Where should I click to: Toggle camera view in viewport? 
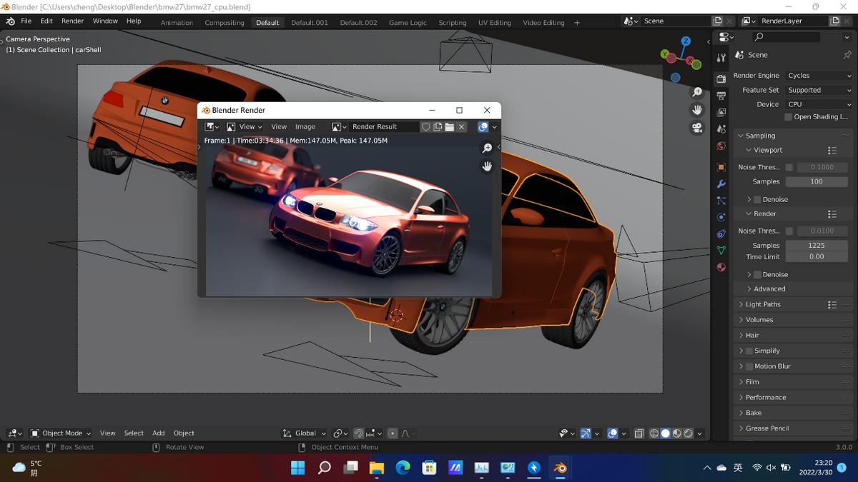click(696, 128)
